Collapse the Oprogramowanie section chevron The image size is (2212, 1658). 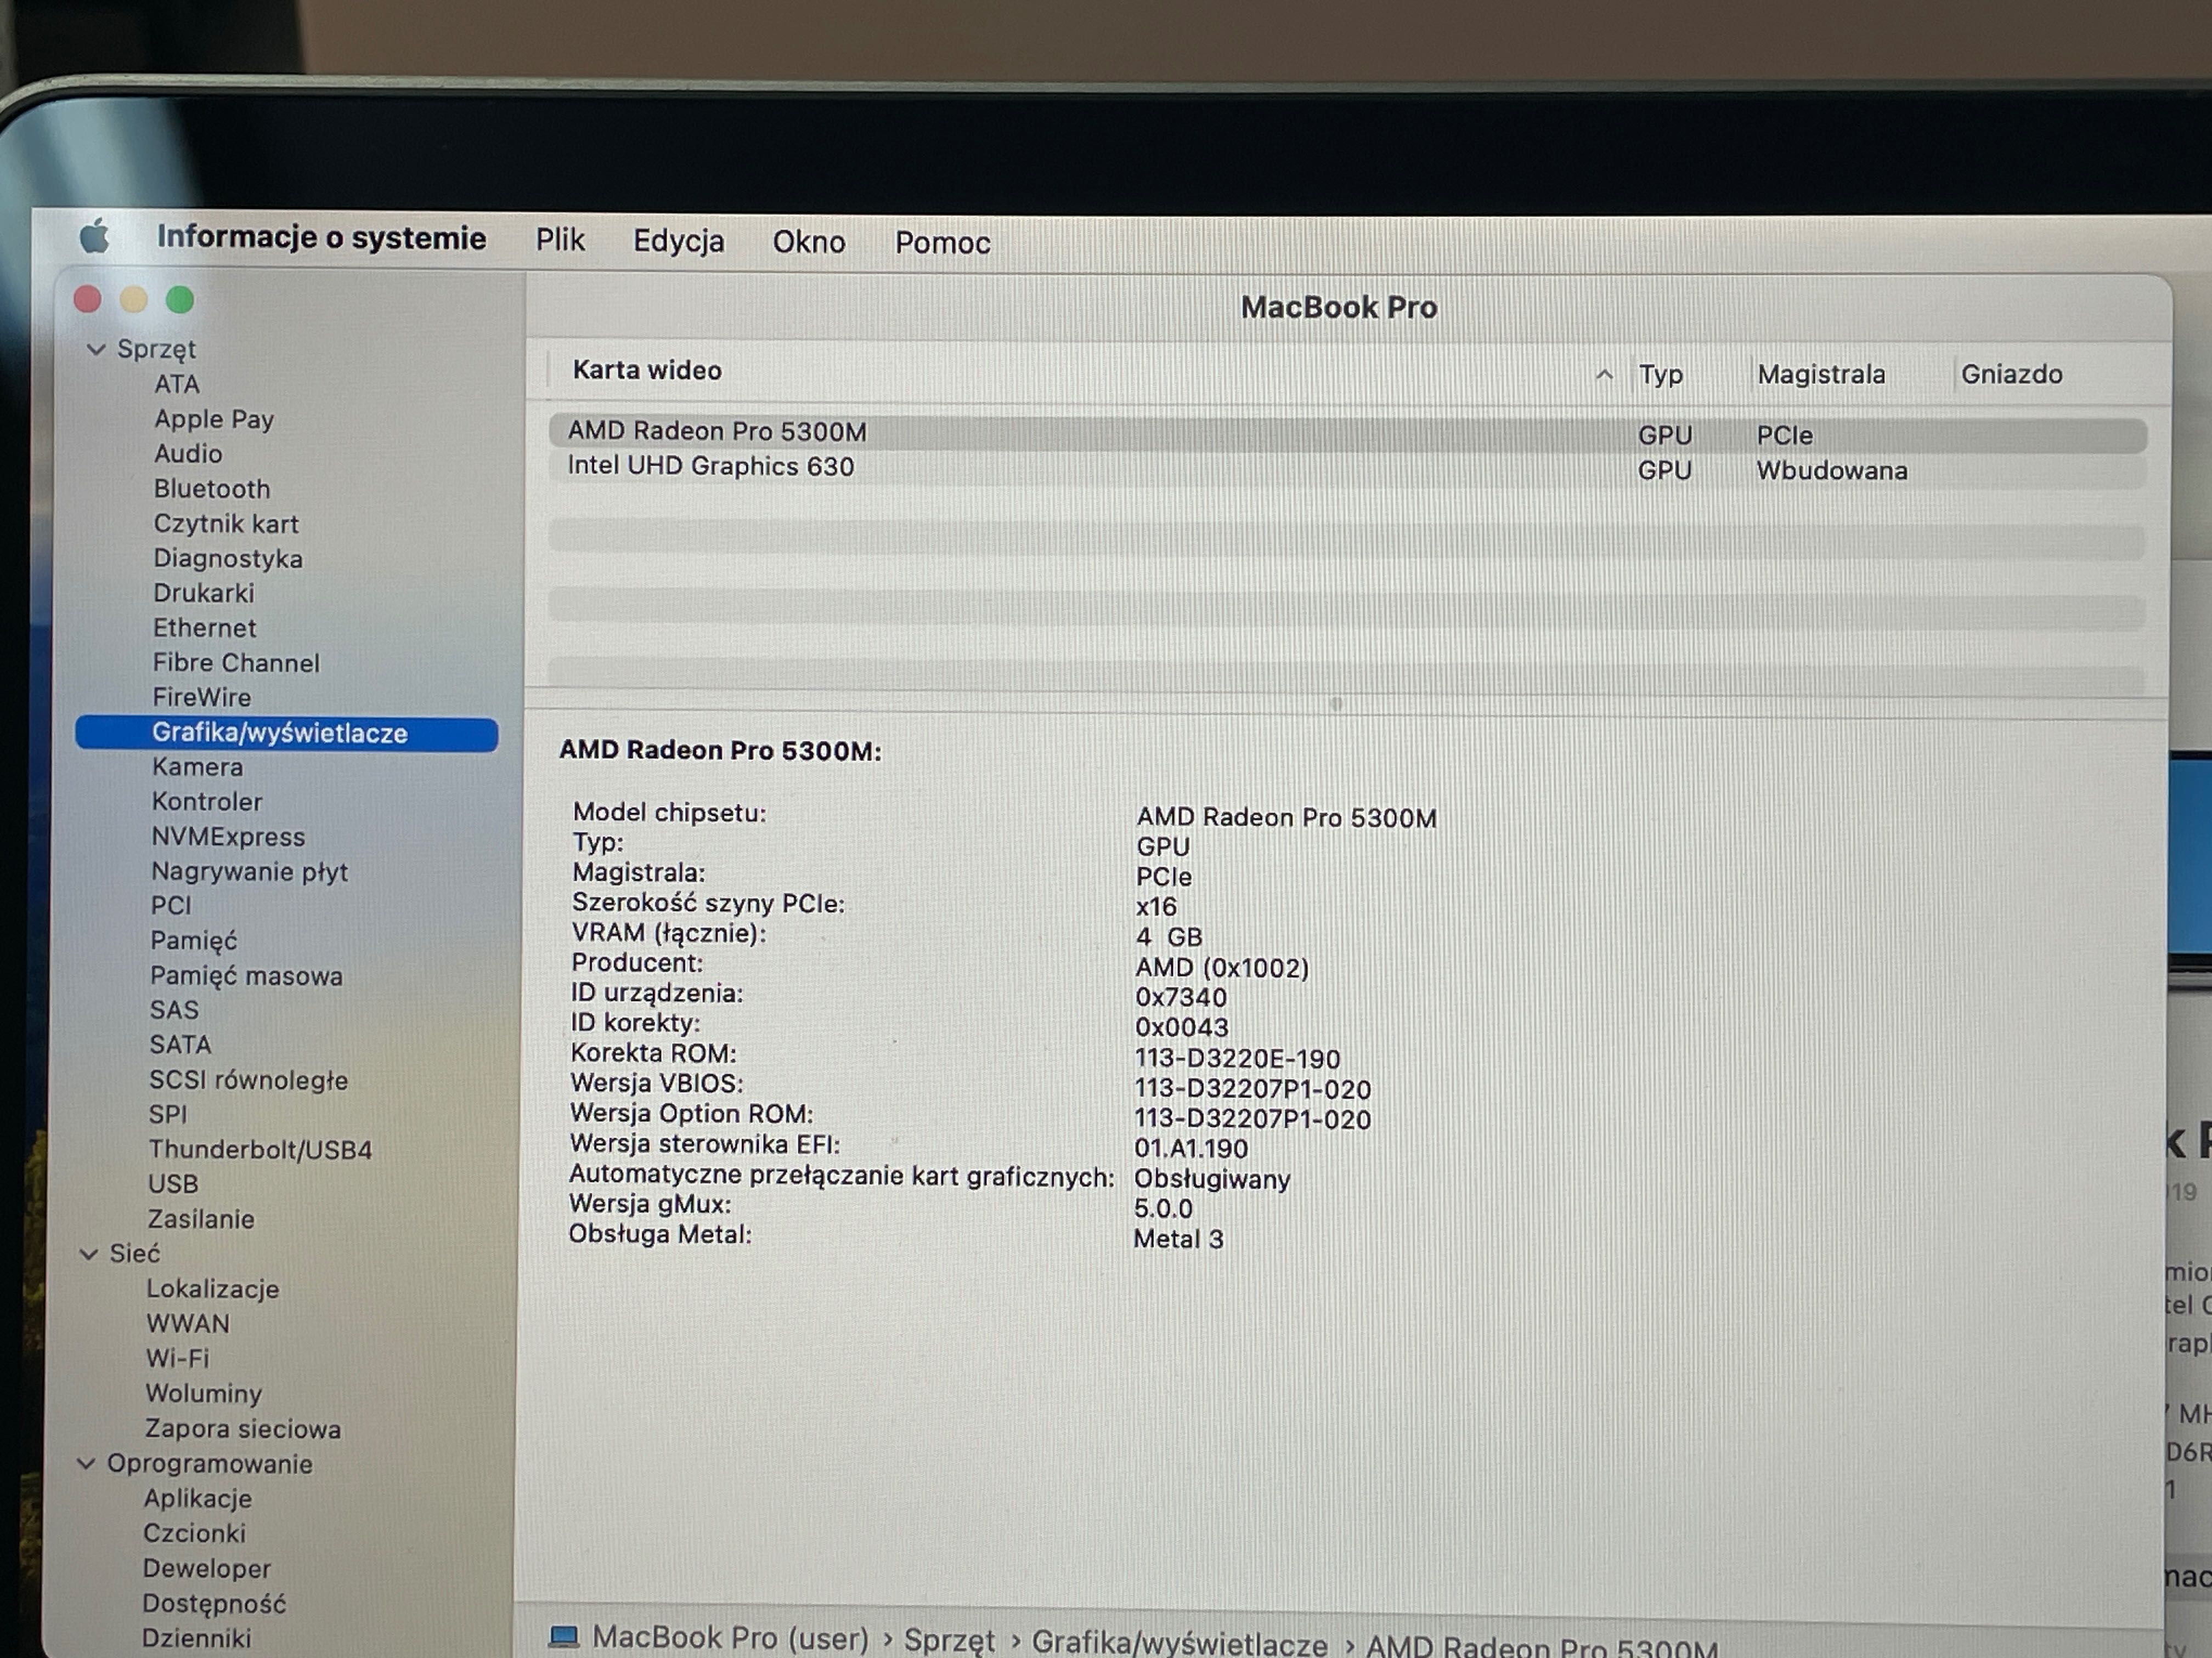[86, 1464]
